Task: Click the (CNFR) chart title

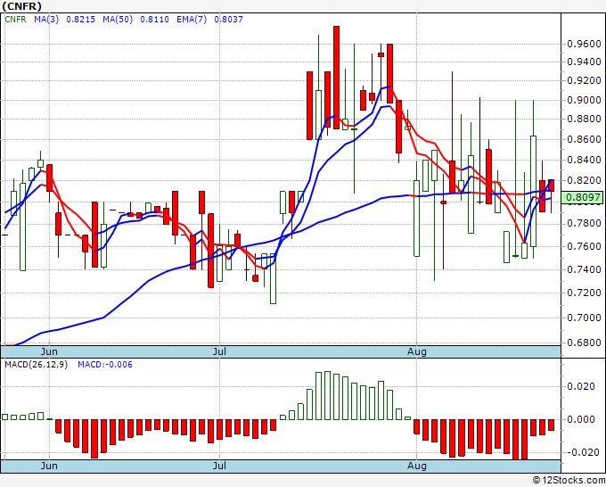Action: pos(21,6)
